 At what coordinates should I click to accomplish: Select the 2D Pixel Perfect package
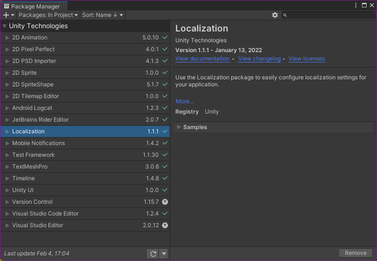(x=85, y=49)
